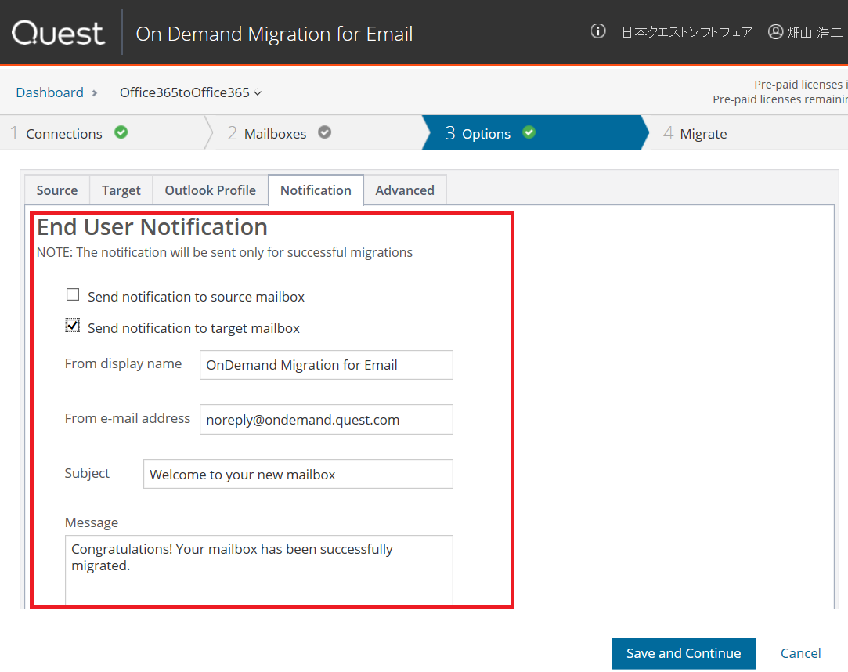Switch to the Target tab
The height and width of the screenshot is (672, 848).
pyautogui.click(x=121, y=190)
